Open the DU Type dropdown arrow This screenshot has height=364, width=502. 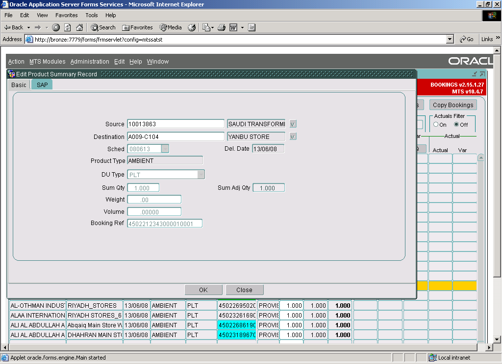201,175
